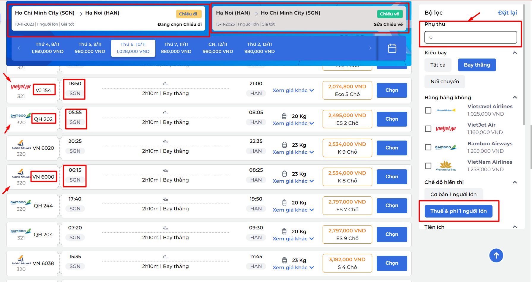Check the Vietravel Airlines filter checkbox
Screen dimensions: 532x282
[428, 110]
